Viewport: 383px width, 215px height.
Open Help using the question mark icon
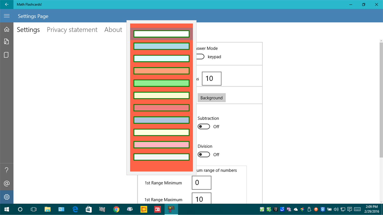[x=7, y=170]
